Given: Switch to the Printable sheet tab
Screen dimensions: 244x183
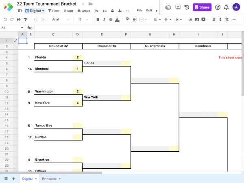Looking at the screenshot, I should pyautogui.click(x=49, y=179).
